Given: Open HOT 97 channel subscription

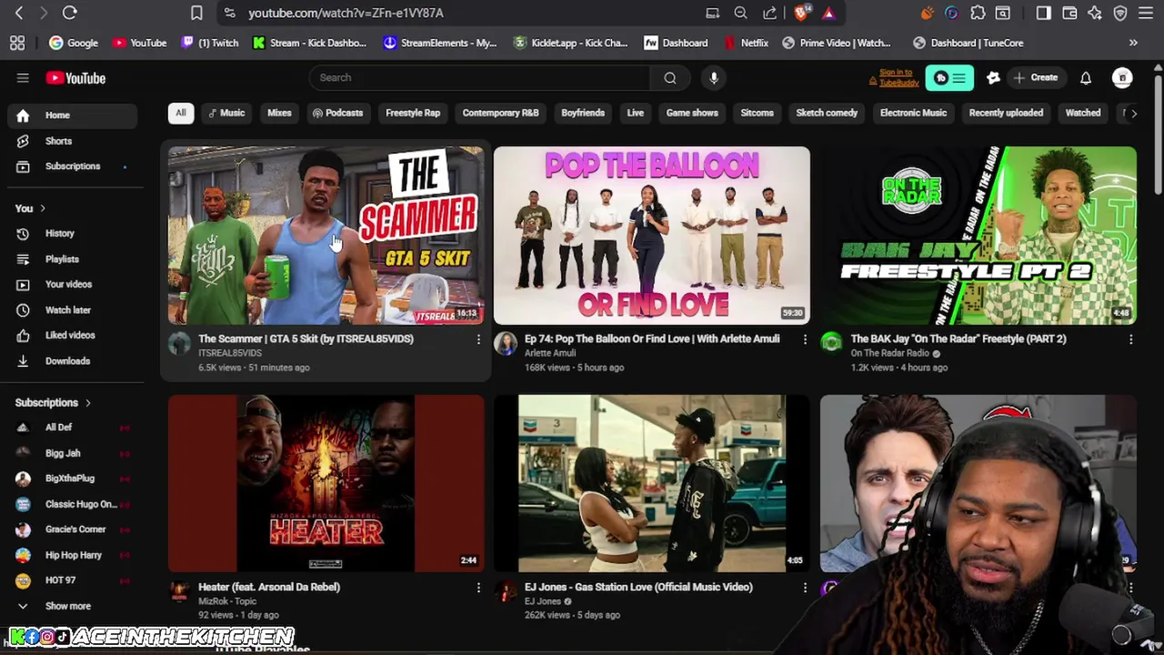Looking at the screenshot, I should click(x=73, y=580).
